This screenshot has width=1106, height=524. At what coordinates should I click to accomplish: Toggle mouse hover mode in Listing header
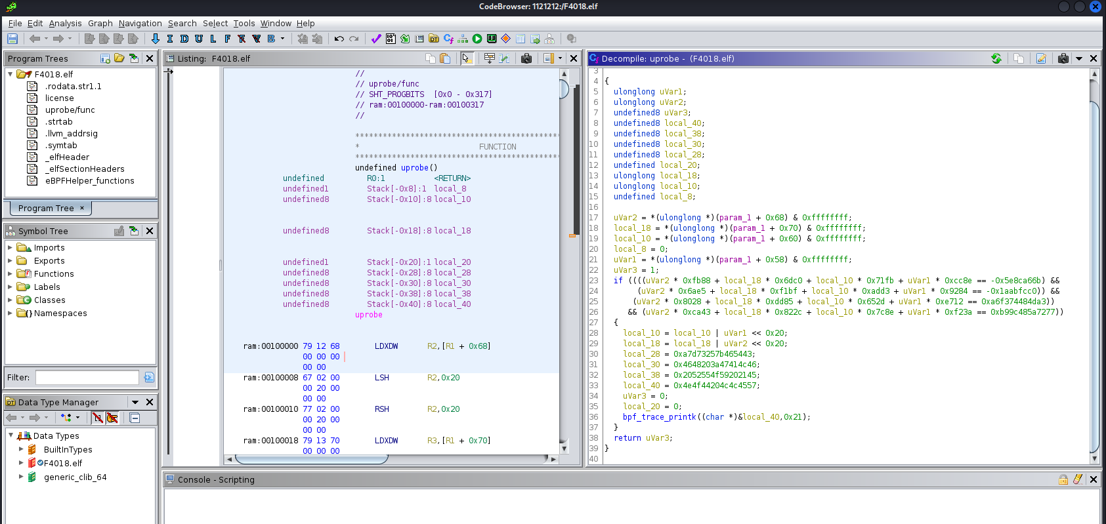pos(467,58)
